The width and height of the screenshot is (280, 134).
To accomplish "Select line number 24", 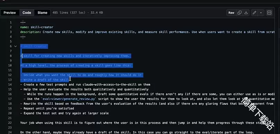I will click(10, 132).
